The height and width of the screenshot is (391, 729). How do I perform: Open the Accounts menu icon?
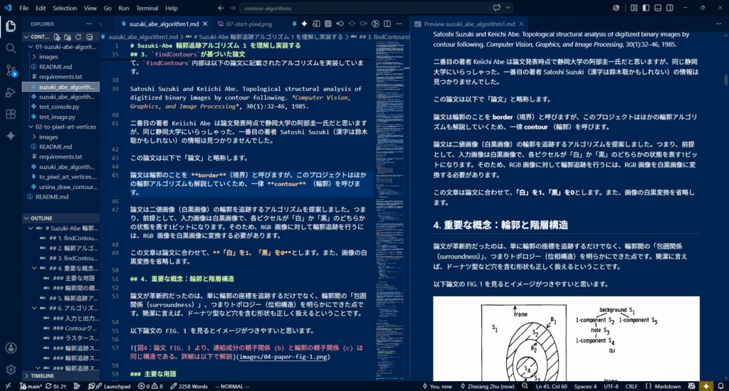[x=11, y=348]
